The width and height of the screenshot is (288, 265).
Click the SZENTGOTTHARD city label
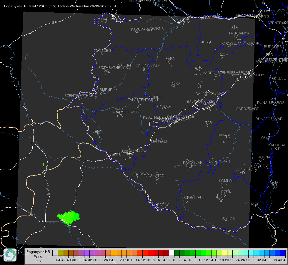(80, 95)
